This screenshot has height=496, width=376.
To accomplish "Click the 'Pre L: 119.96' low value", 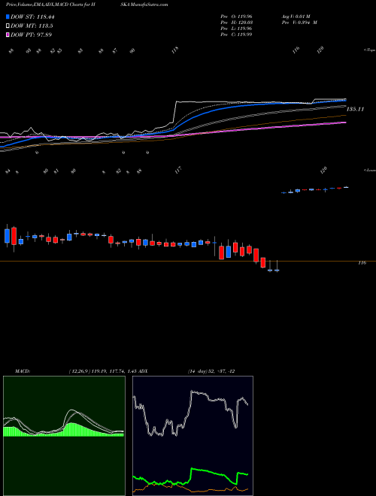I will pyautogui.click(x=236, y=29).
